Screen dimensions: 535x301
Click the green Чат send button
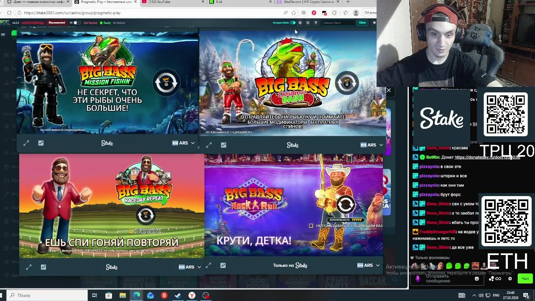click(x=525, y=278)
